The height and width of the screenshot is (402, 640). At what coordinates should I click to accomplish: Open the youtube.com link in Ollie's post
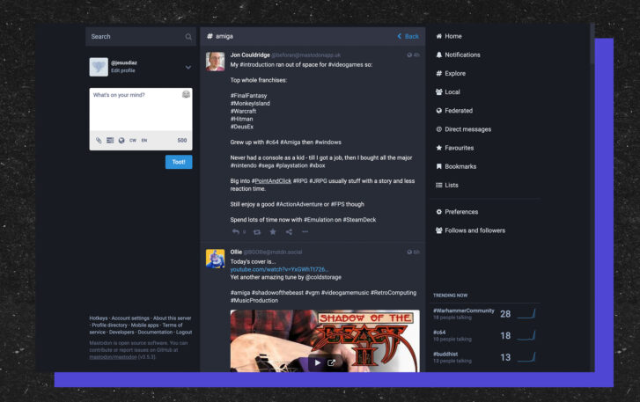(x=279, y=269)
